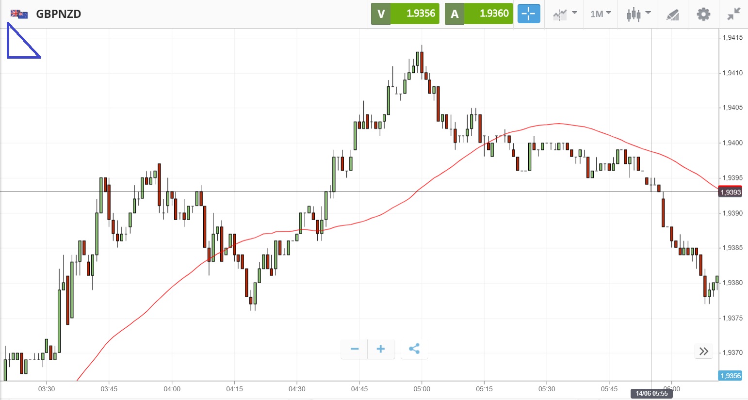The width and height of the screenshot is (748, 400).
Task: Open the compare/indicators chart dropdown
Action: (565, 14)
